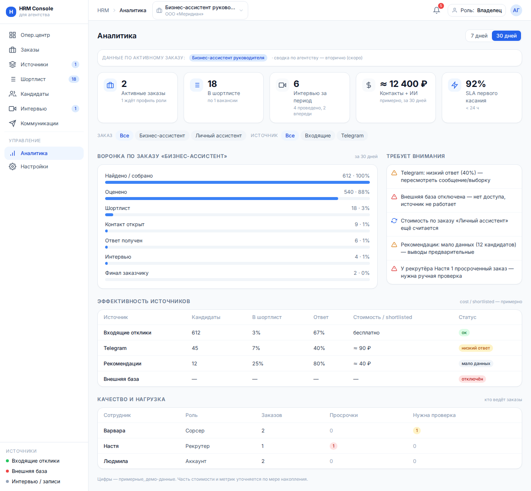The width and height of the screenshot is (531, 491).
Task: Click the Настройки gear icon
Action: pyautogui.click(x=13, y=166)
